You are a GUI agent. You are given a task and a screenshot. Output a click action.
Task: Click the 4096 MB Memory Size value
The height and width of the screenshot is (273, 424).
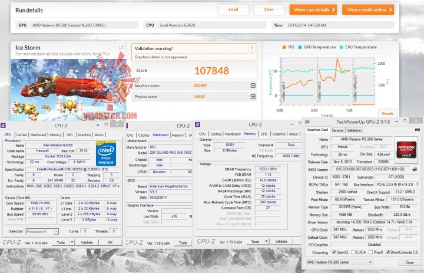click(x=345, y=215)
